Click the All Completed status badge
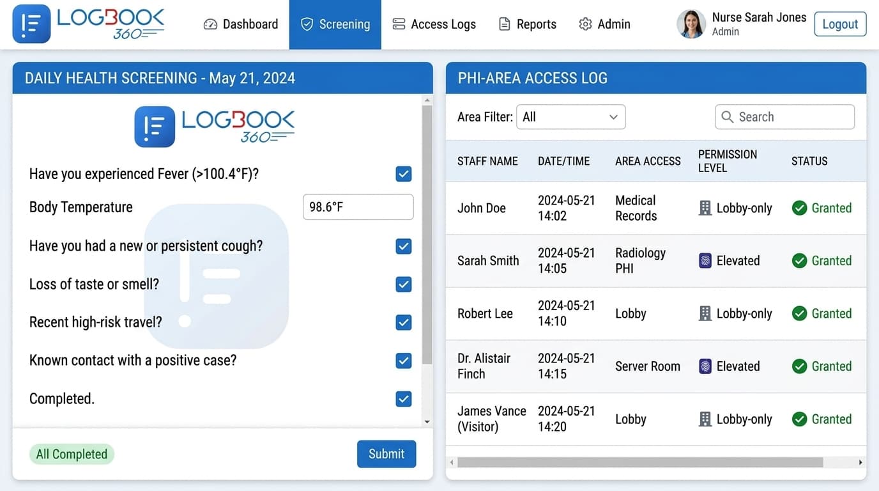Image resolution: width=879 pixels, height=491 pixels. (x=72, y=455)
